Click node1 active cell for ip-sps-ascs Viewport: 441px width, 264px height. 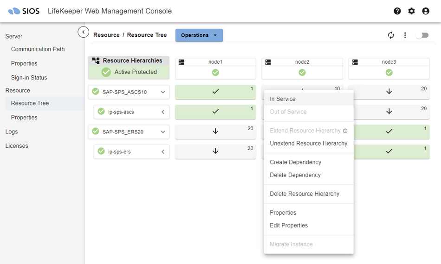[x=215, y=112]
